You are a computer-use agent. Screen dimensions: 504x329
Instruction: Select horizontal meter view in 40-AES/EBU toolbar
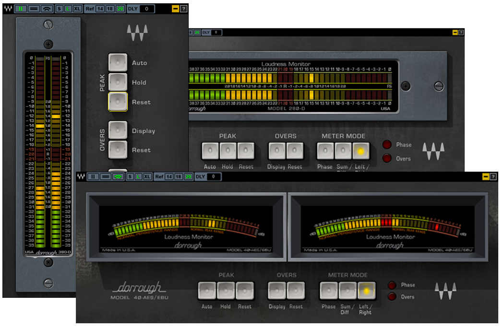106,176
